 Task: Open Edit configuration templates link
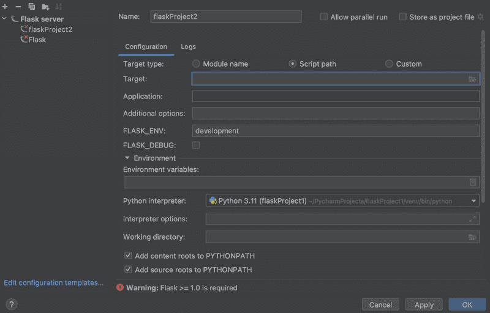click(53, 283)
